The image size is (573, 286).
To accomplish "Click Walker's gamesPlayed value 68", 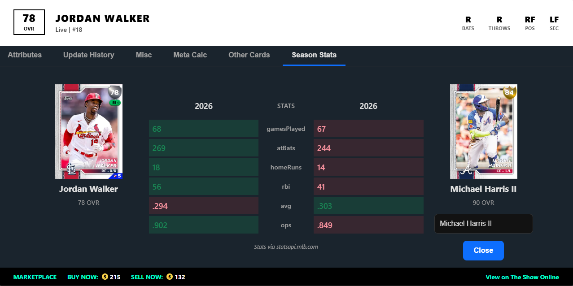I will click(204, 129).
